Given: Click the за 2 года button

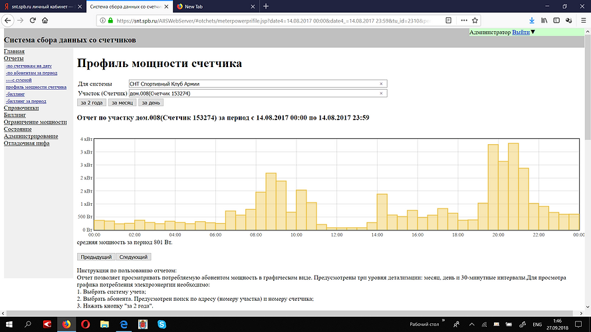Looking at the screenshot, I should click(92, 103).
